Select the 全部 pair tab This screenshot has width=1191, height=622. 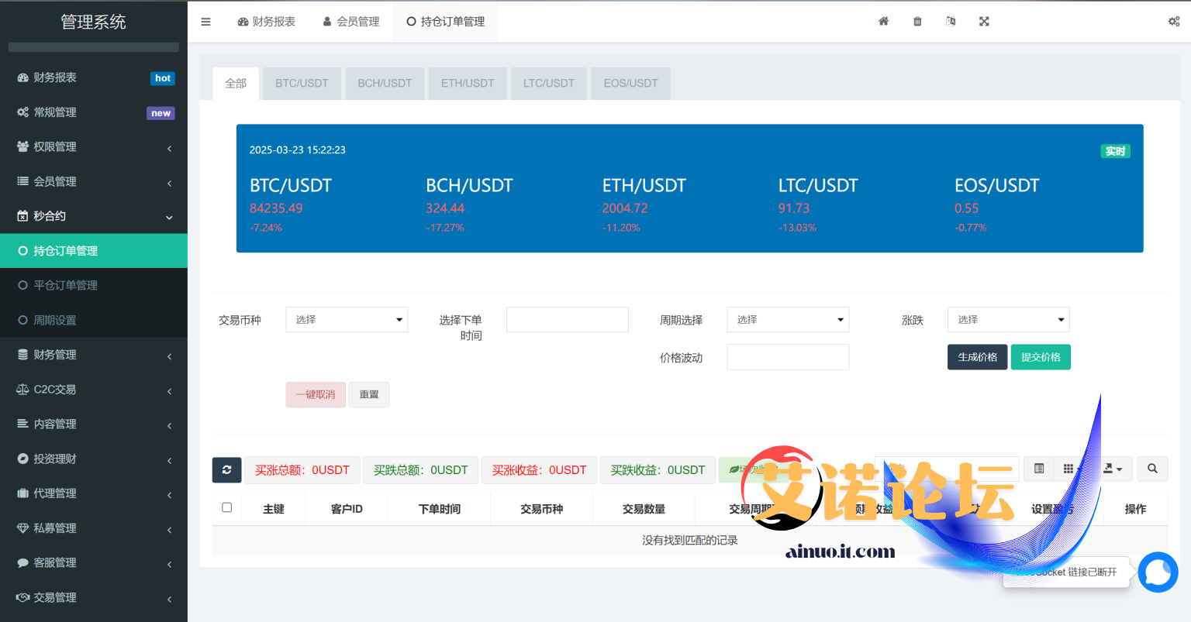coord(236,84)
